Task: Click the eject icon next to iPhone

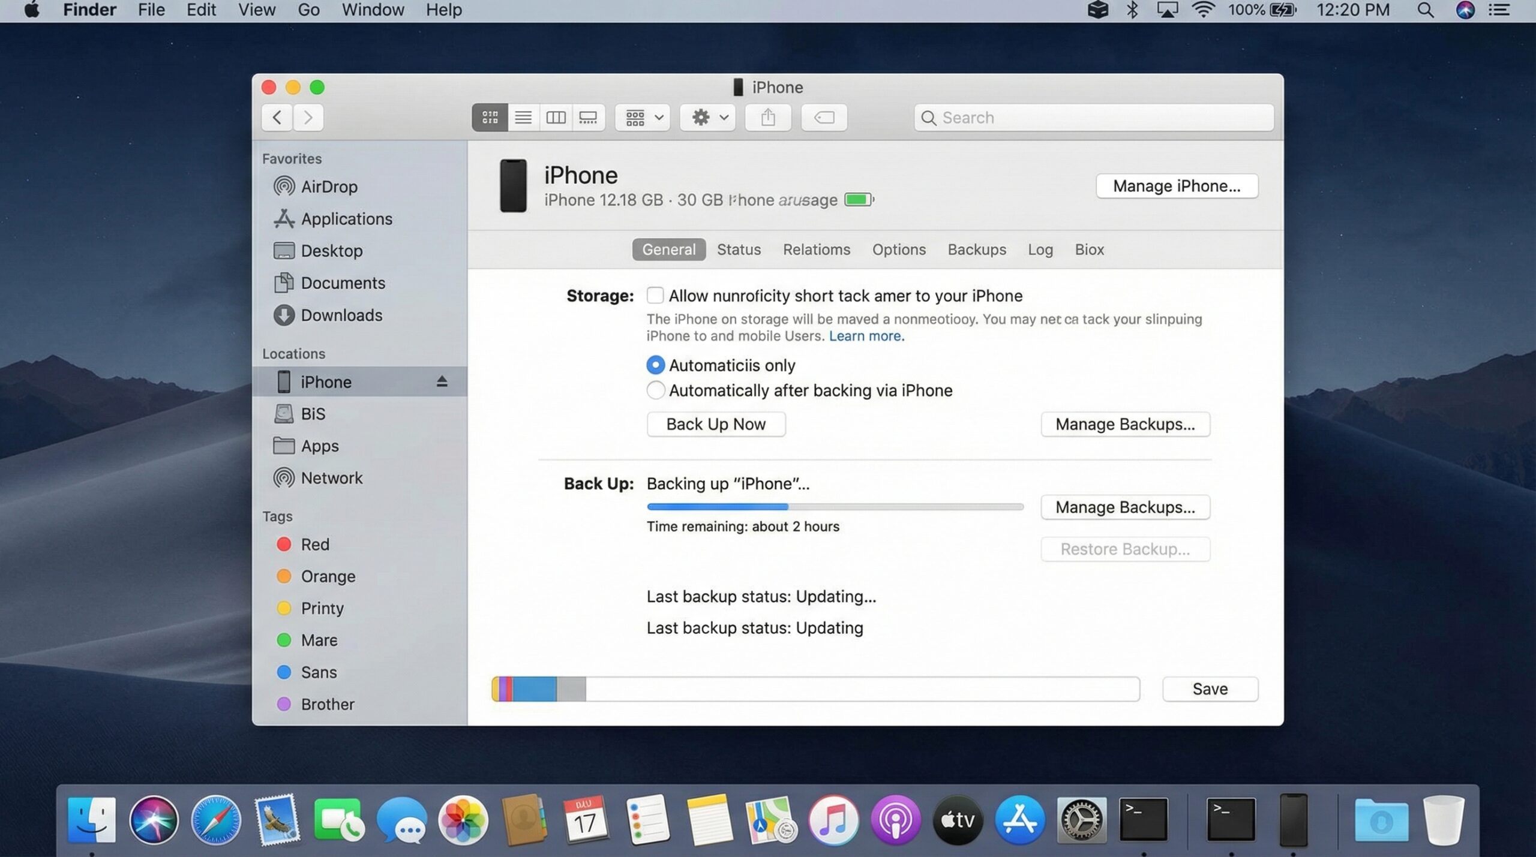Action: pos(442,381)
